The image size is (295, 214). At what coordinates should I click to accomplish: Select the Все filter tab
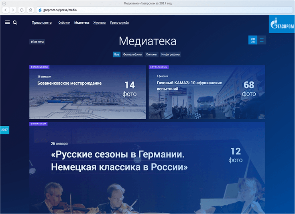116,54
